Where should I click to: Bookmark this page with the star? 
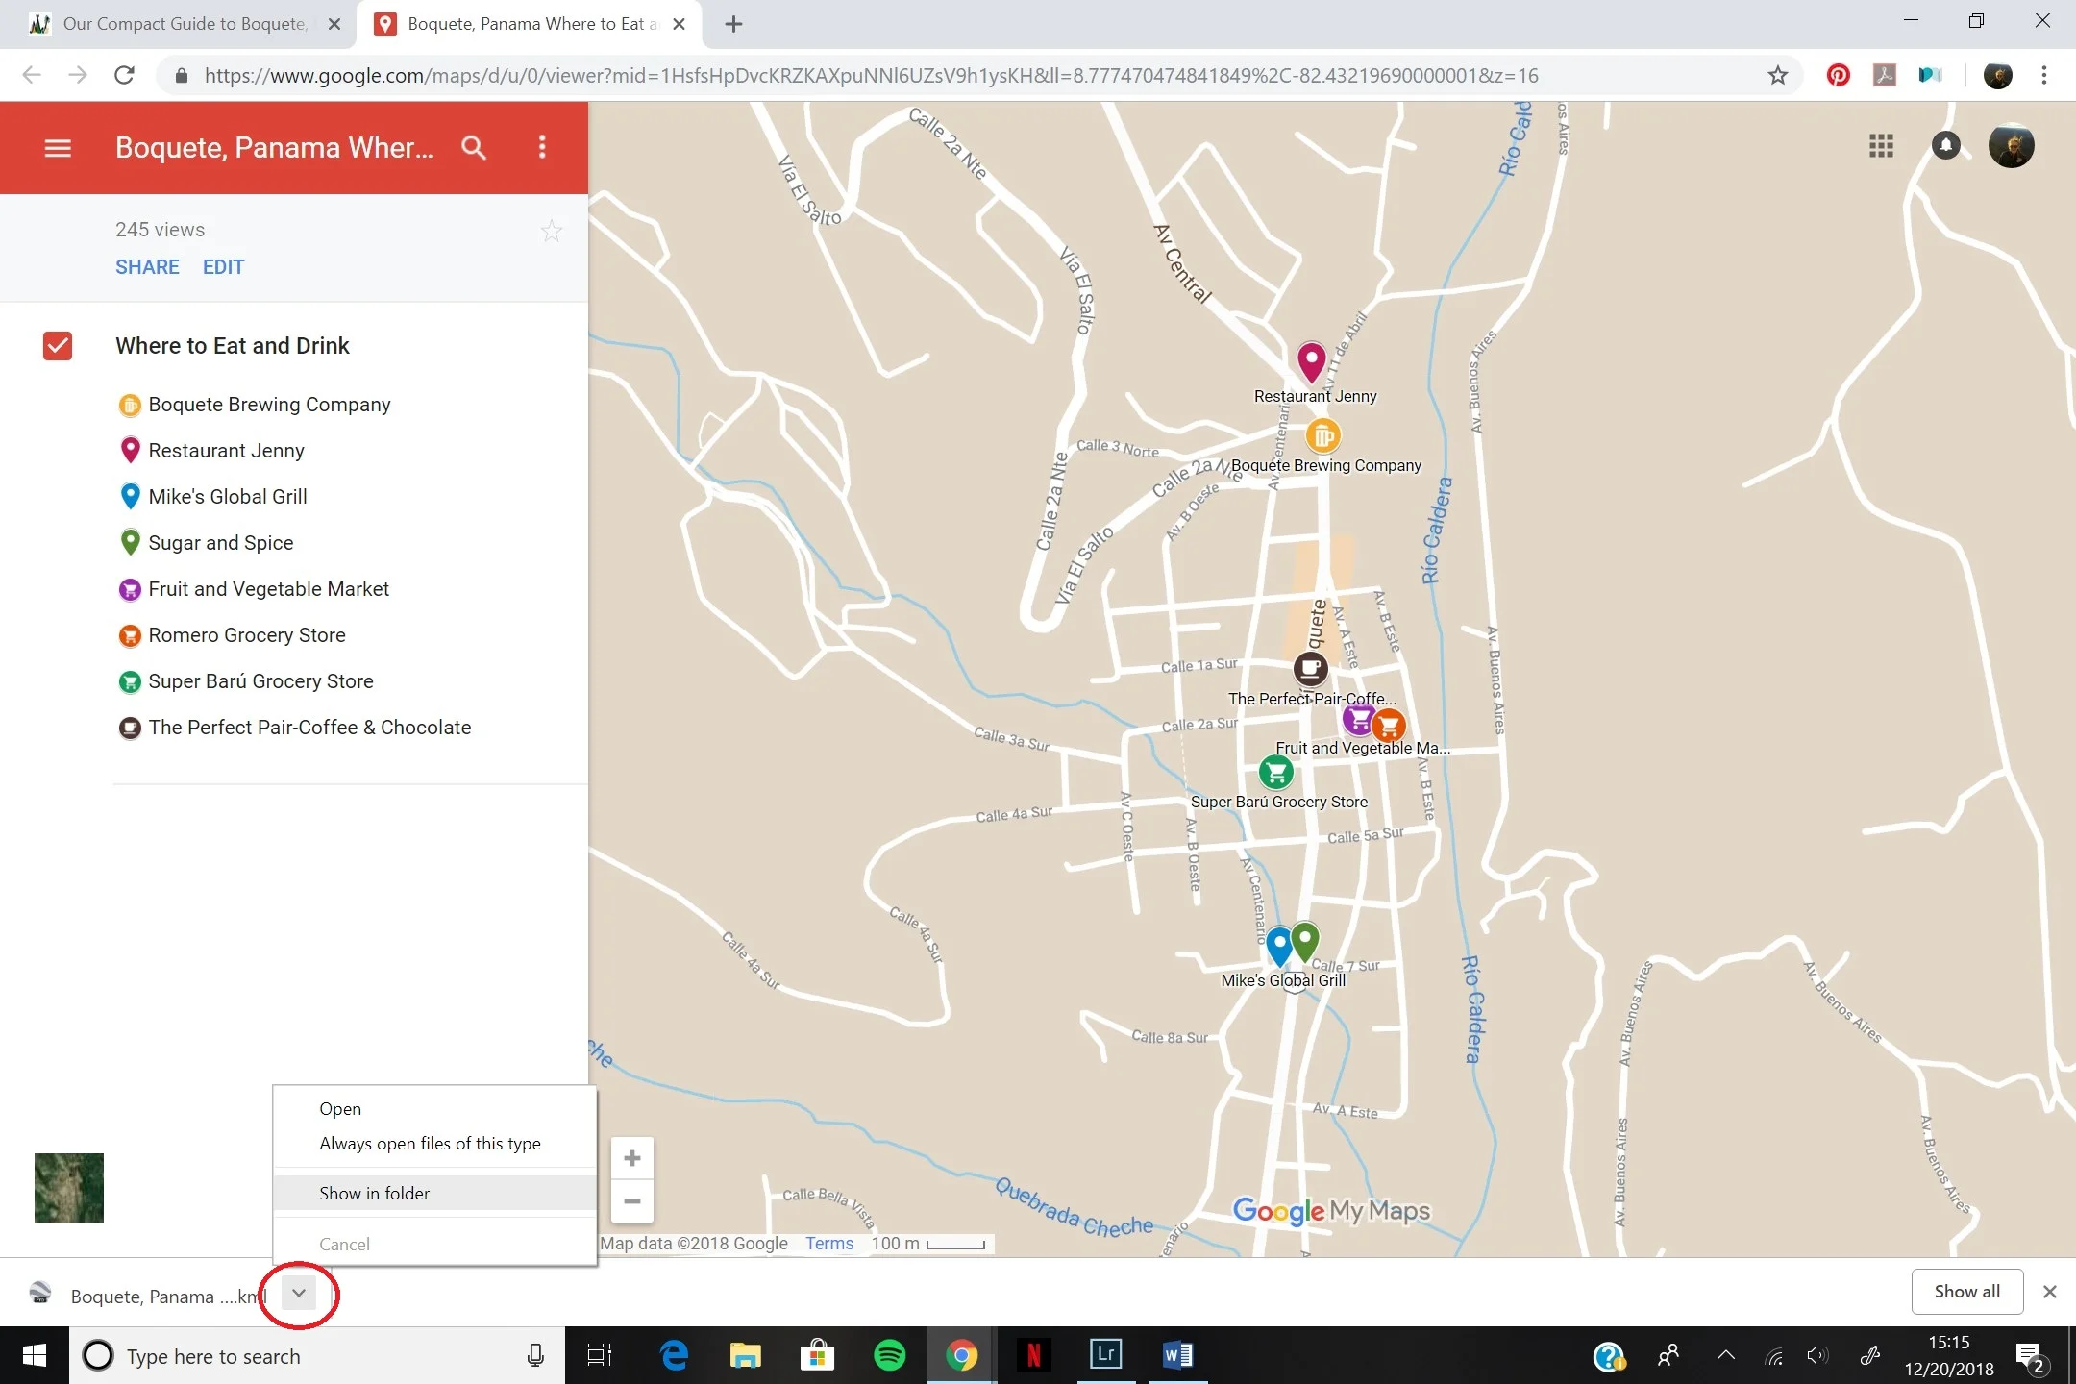1777,75
